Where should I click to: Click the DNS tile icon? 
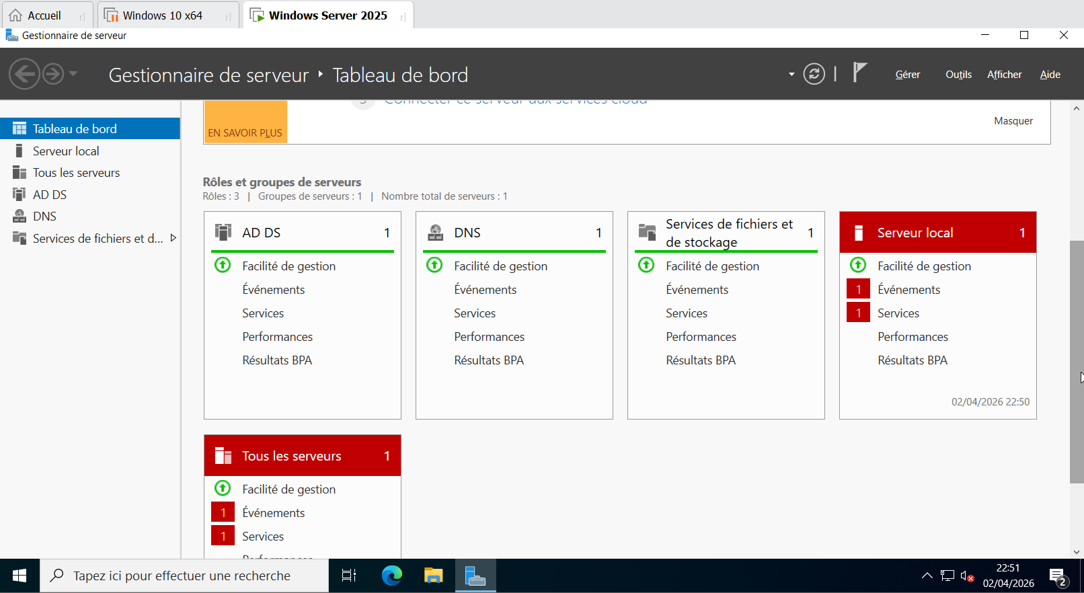point(435,233)
